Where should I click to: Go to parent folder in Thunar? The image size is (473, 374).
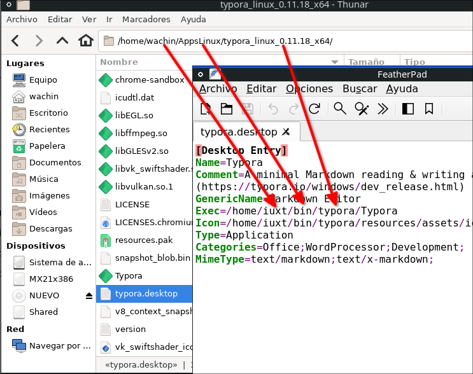tap(62, 41)
